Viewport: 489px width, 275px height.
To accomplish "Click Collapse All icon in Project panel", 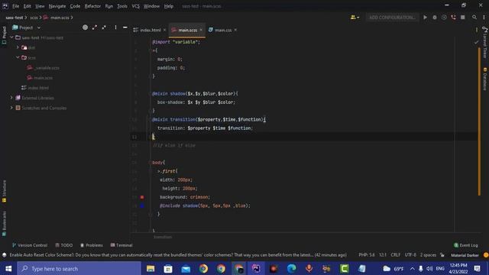I will 104,27.
